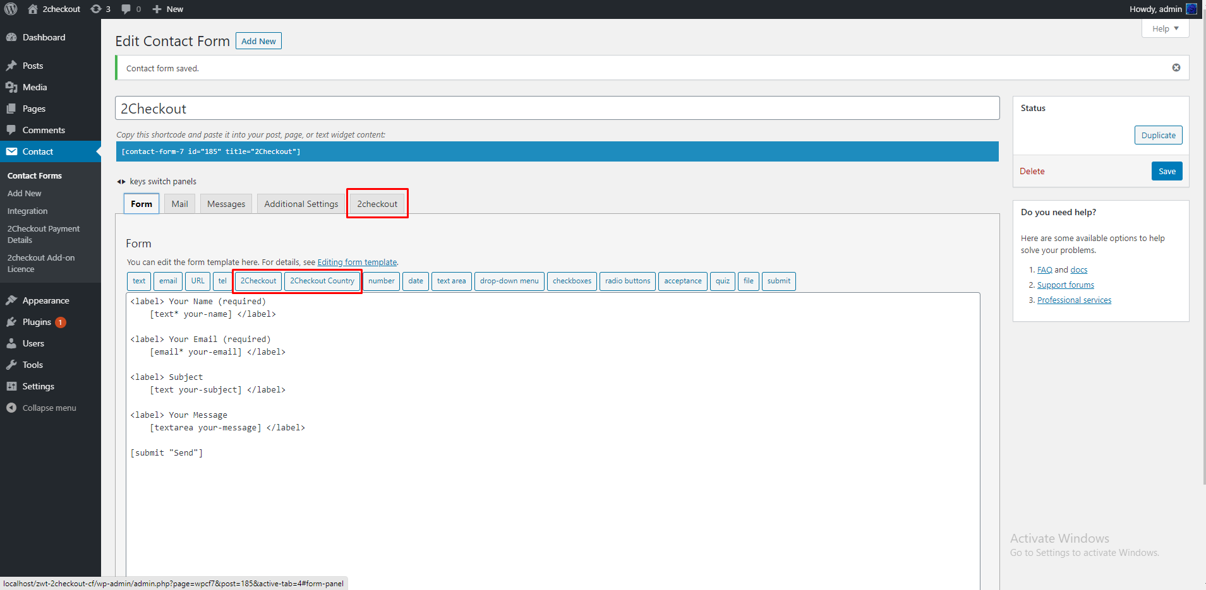
Task: Switch to the Mail tab
Action: (179, 204)
